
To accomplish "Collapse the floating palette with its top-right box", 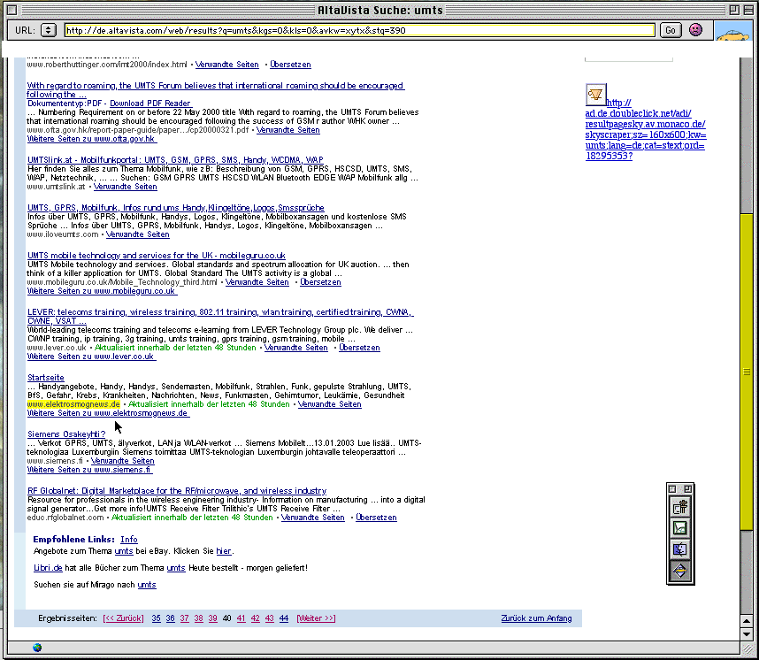I will (688, 489).
